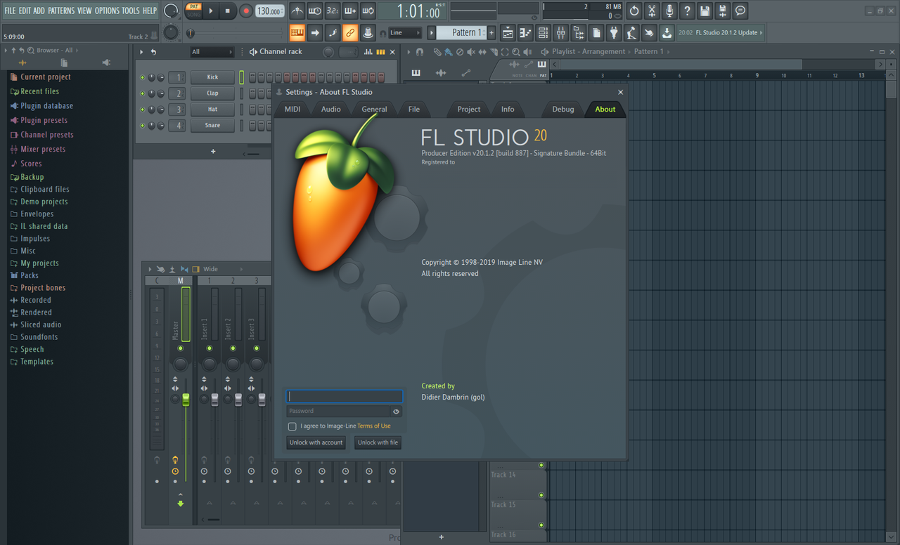Open the Channel rack All filter dropdown

(x=212, y=52)
